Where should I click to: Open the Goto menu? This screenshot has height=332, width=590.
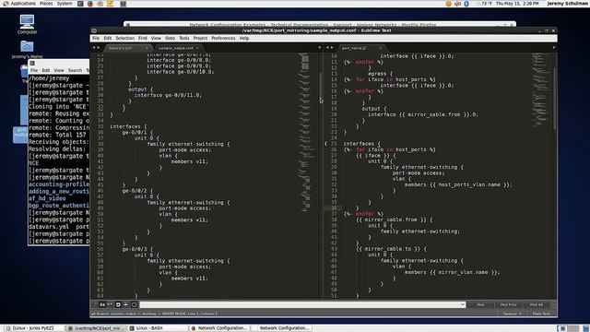tap(170, 38)
